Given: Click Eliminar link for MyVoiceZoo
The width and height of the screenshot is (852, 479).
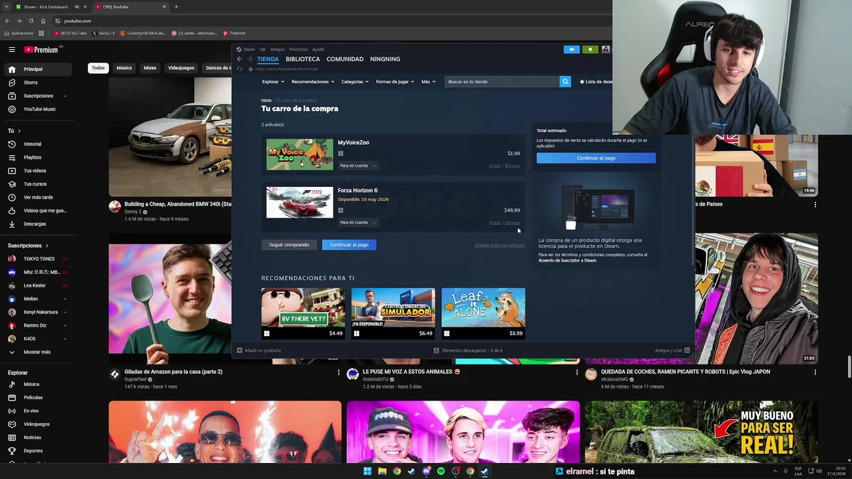Looking at the screenshot, I should tap(513, 166).
